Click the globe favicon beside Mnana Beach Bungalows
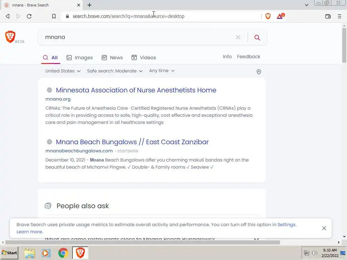The height and width of the screenshot is (260, 347). (x=49, y=142)
